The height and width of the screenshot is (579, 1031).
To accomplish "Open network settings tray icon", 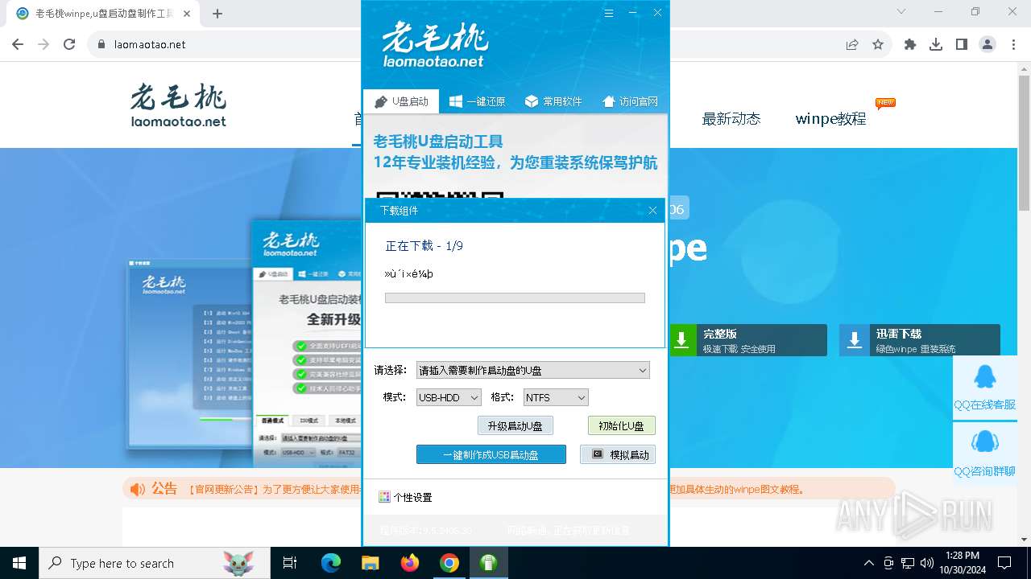I will (908, 563).
